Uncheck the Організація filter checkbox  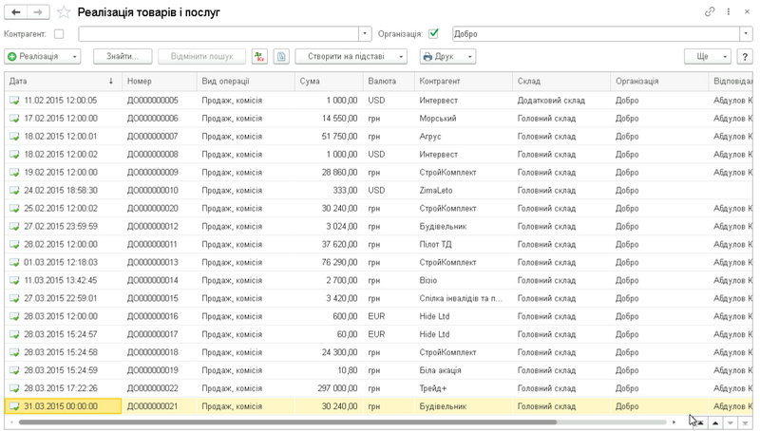pyautogui.click(x=434, y=34)
